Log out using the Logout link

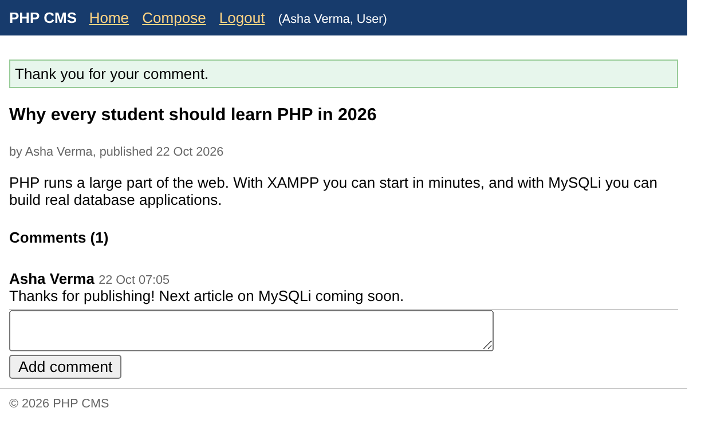click(242, 18)
